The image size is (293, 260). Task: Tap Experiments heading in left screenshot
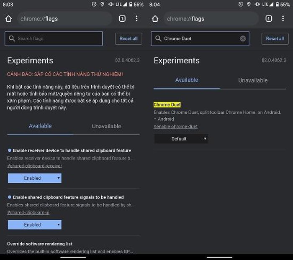click(x=30, y=61)
